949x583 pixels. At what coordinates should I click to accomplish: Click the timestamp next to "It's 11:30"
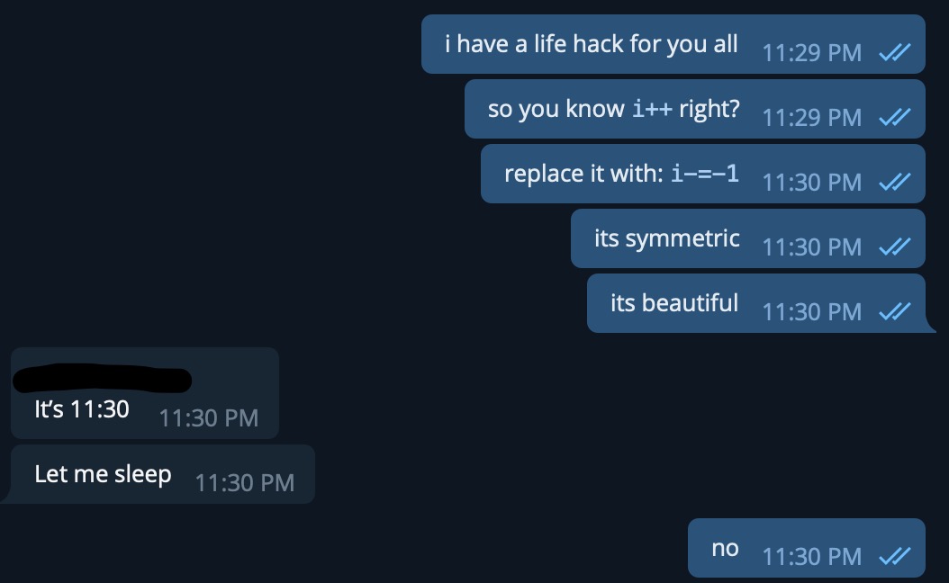point(208,418)
